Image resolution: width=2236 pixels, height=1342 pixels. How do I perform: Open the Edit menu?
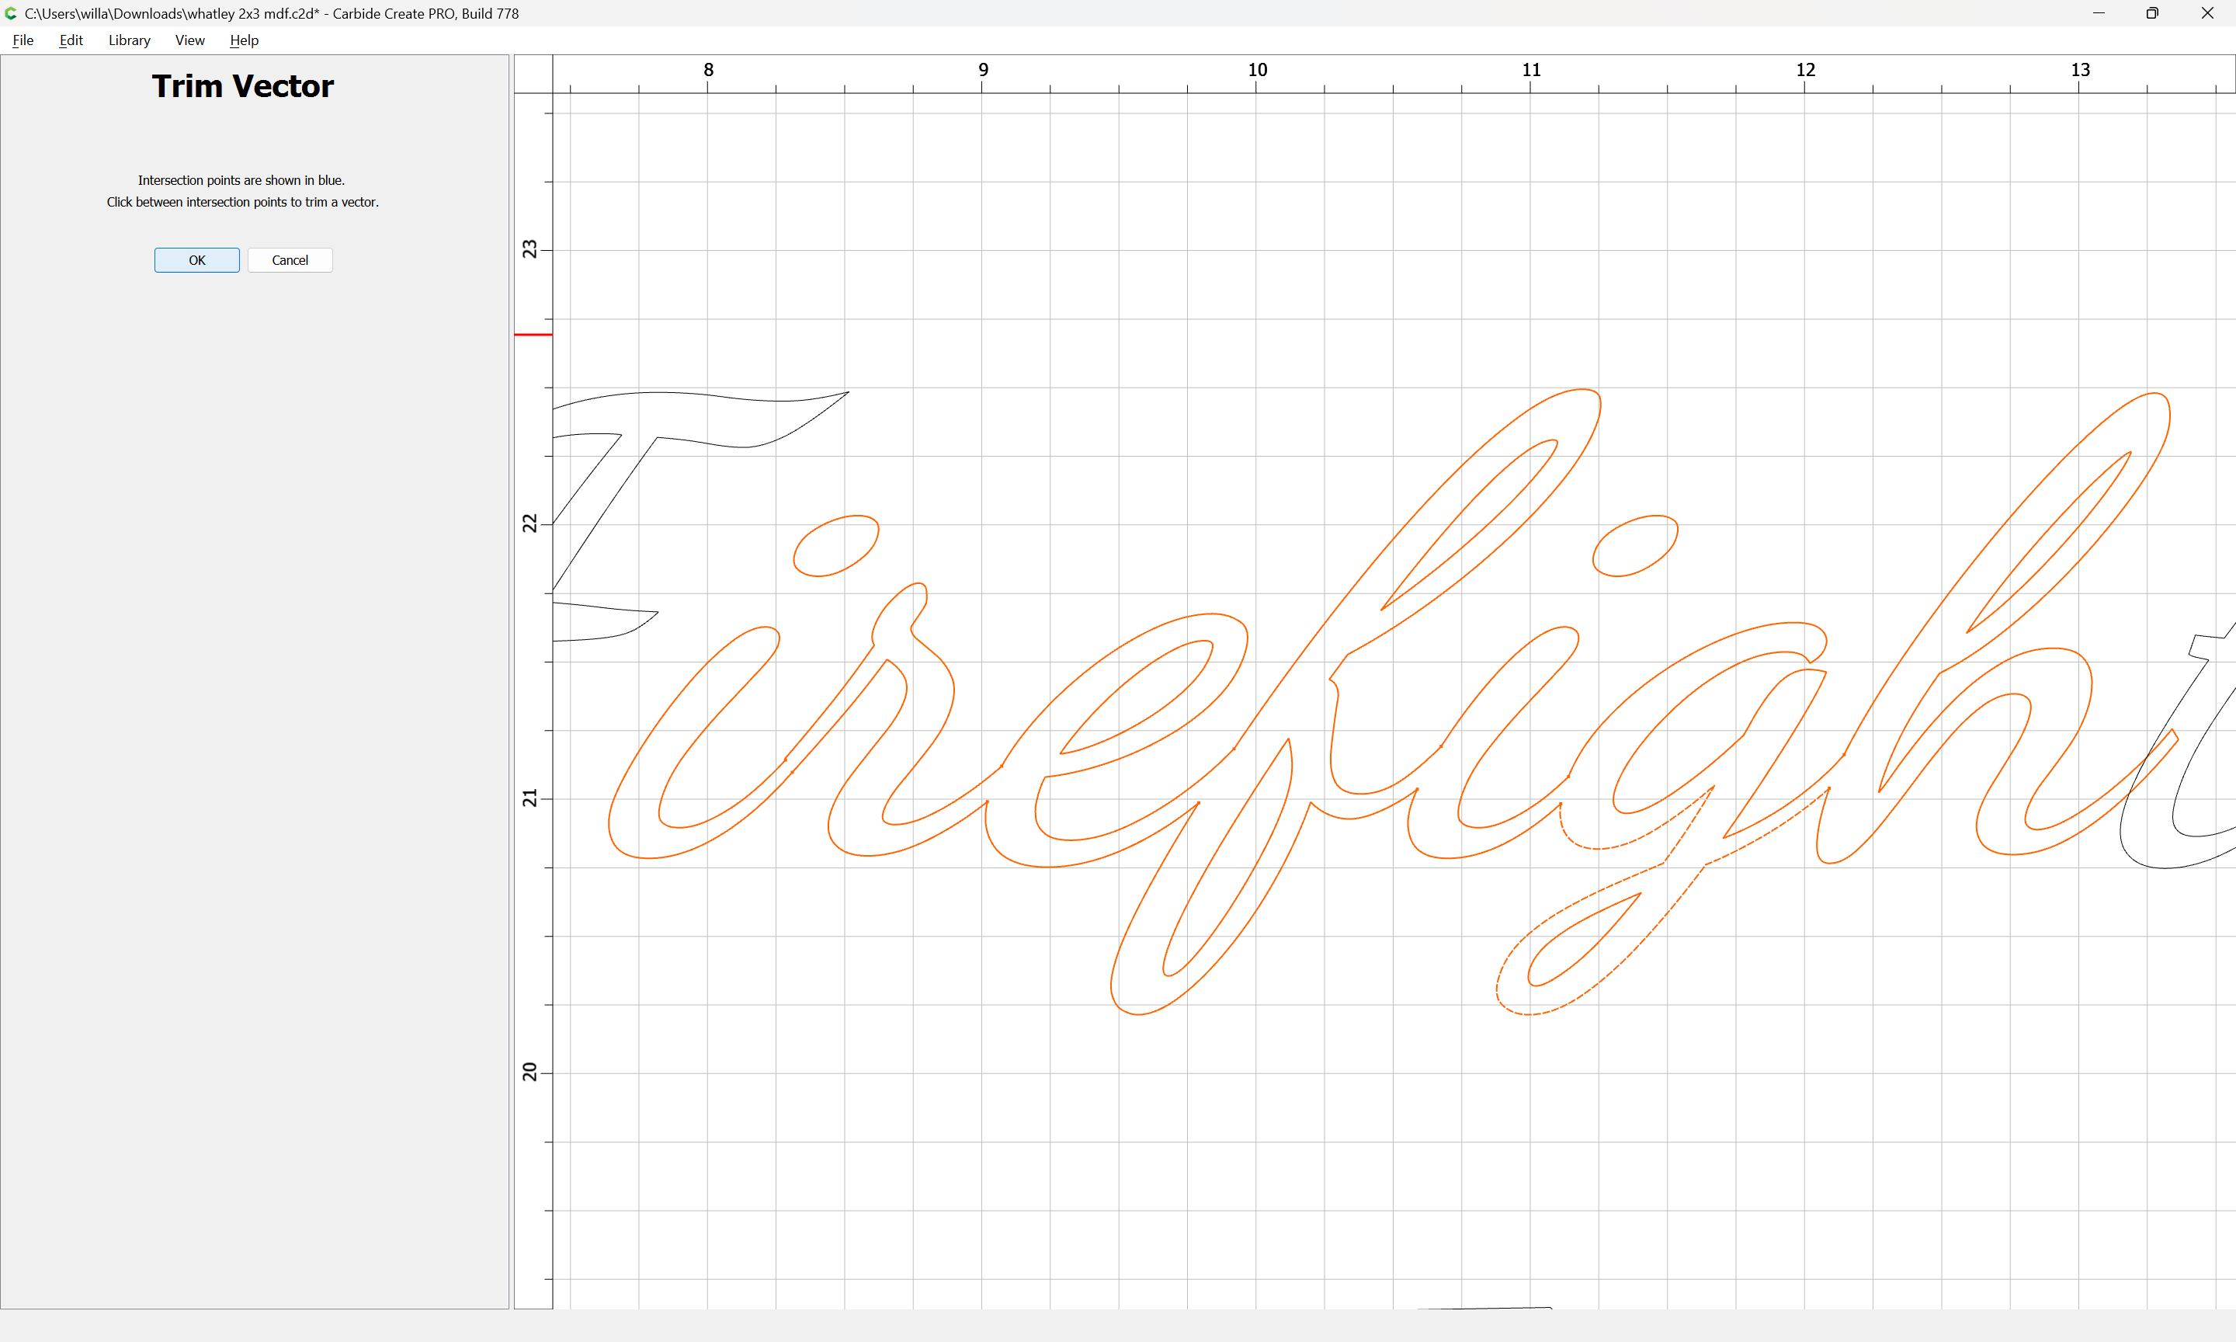[71, 40]
